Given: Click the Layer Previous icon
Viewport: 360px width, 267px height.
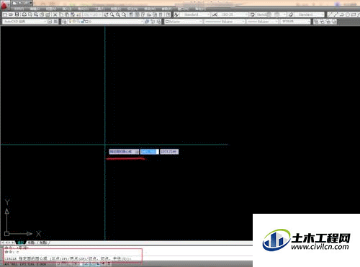Looking at the screenshot, I should tap(153, 22).
